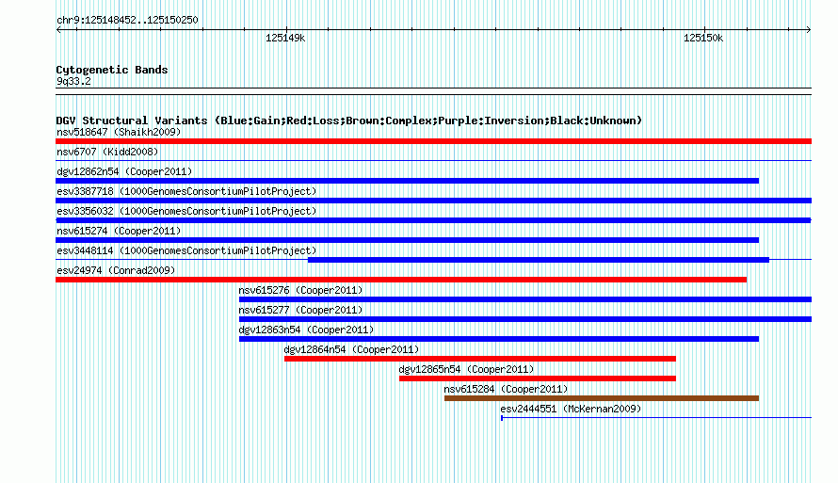Click the 125149k ruler tick label
The image size is (838, 483).
click(285, 38)
